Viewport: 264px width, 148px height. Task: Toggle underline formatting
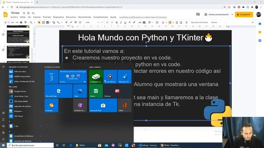[125, 23]
